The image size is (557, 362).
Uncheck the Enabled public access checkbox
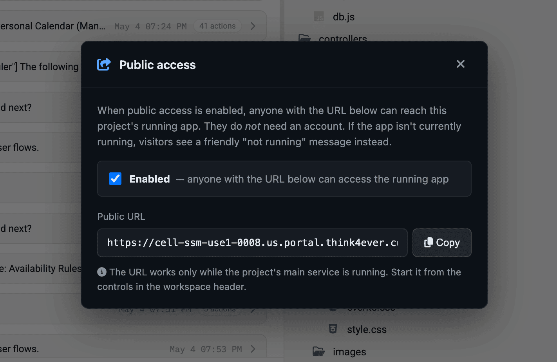tap(115, 179)
